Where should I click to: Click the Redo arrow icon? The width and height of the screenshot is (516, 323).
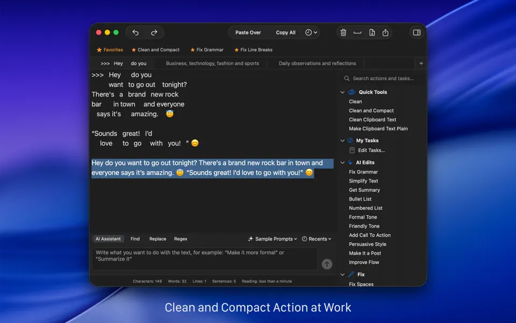tap(154, 32)
